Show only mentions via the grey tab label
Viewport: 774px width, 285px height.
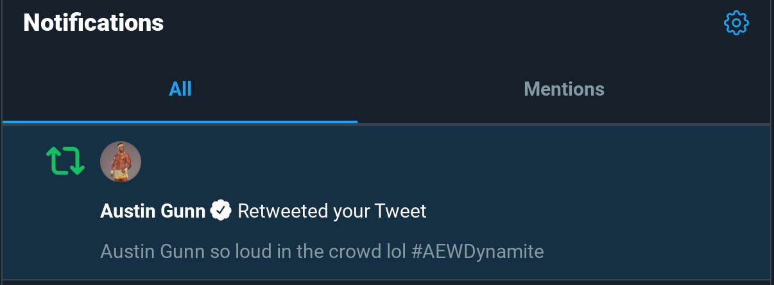click(x=564, y=89)
